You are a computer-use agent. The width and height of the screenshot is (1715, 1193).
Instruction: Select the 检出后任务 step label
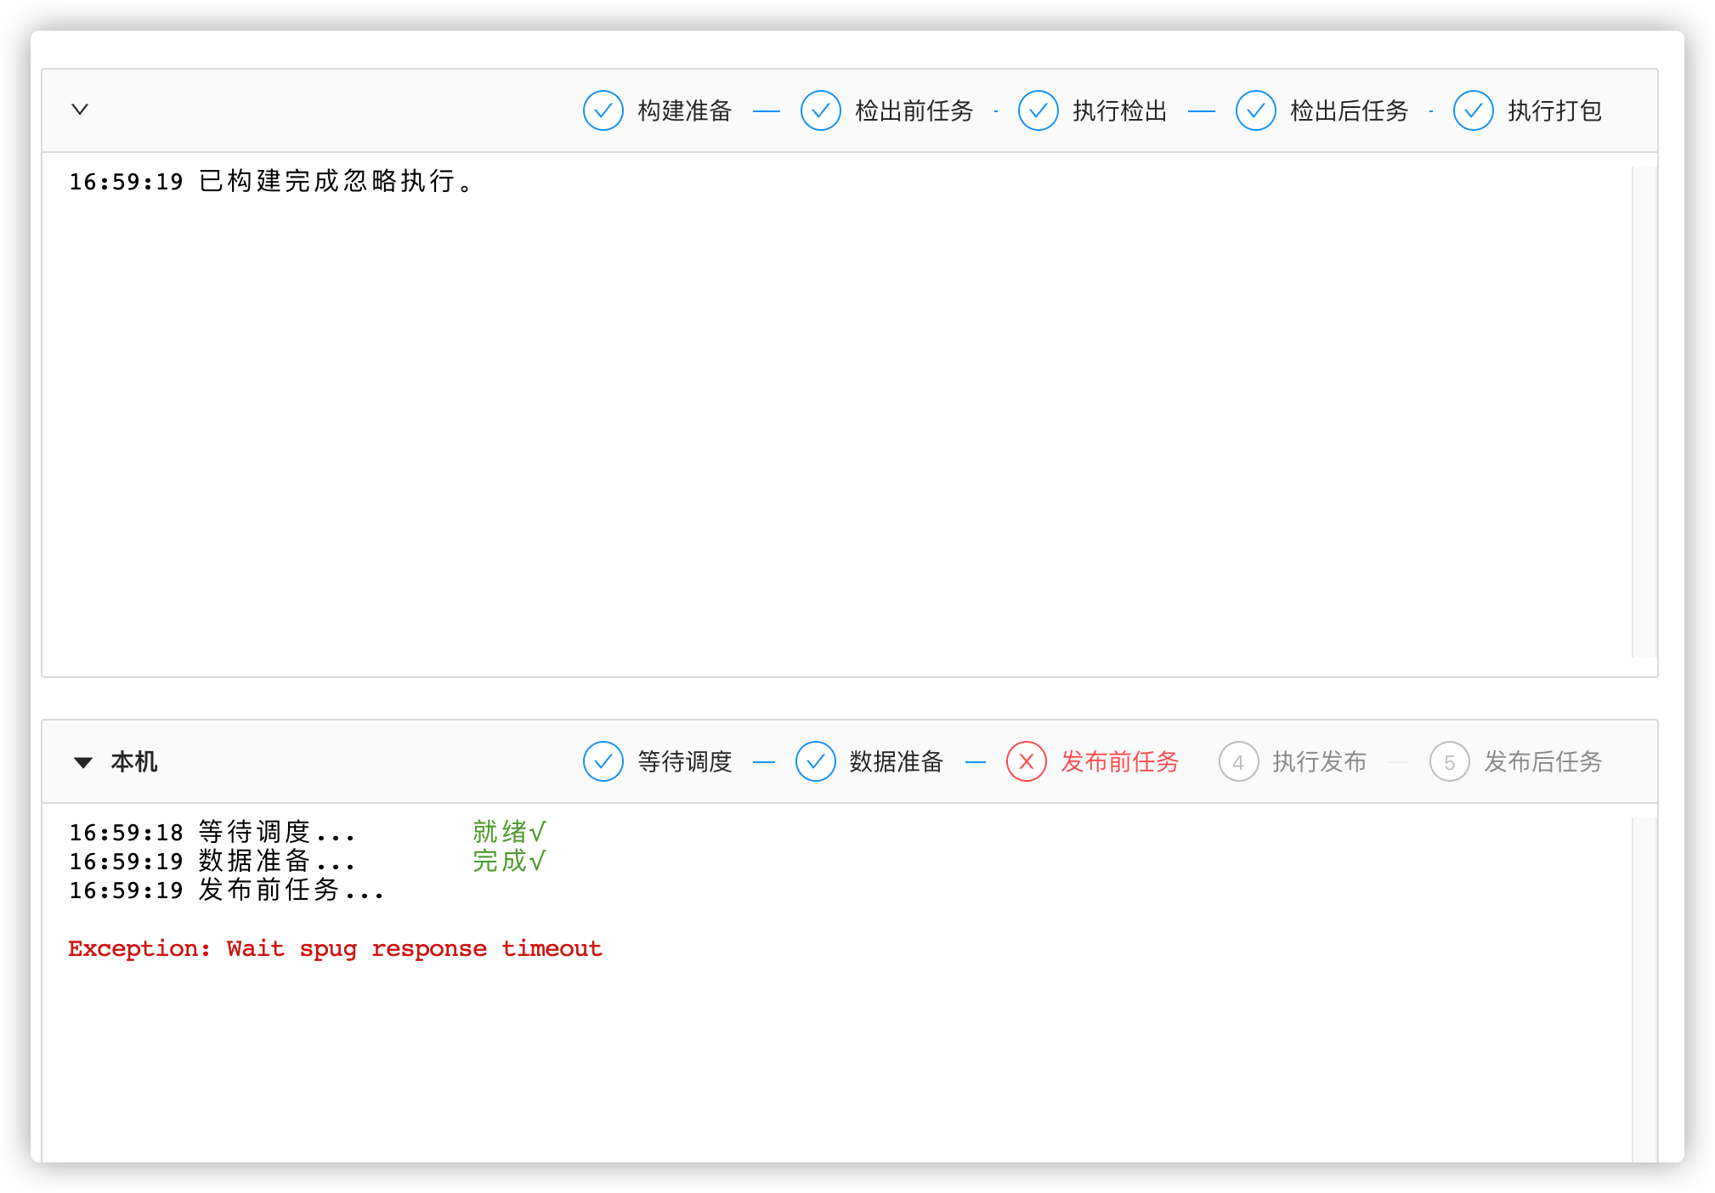(x=1350, y=110)
